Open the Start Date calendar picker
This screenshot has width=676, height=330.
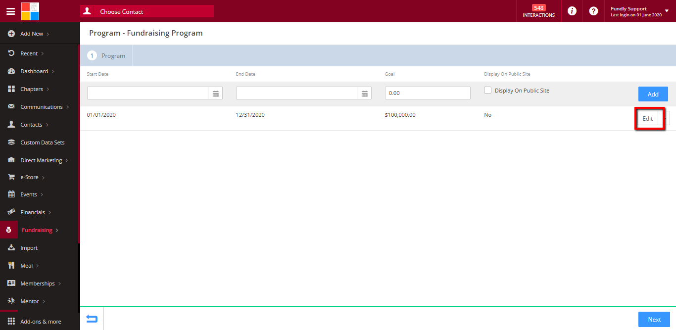216,94
